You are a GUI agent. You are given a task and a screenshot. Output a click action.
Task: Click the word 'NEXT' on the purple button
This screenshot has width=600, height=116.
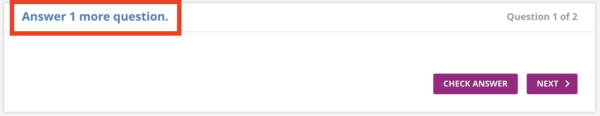tap(547, 84)
